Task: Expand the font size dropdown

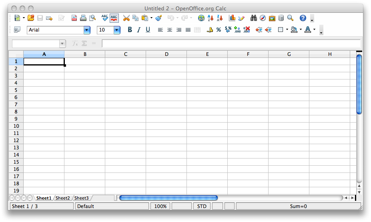Action: click(x=117, y=30)
